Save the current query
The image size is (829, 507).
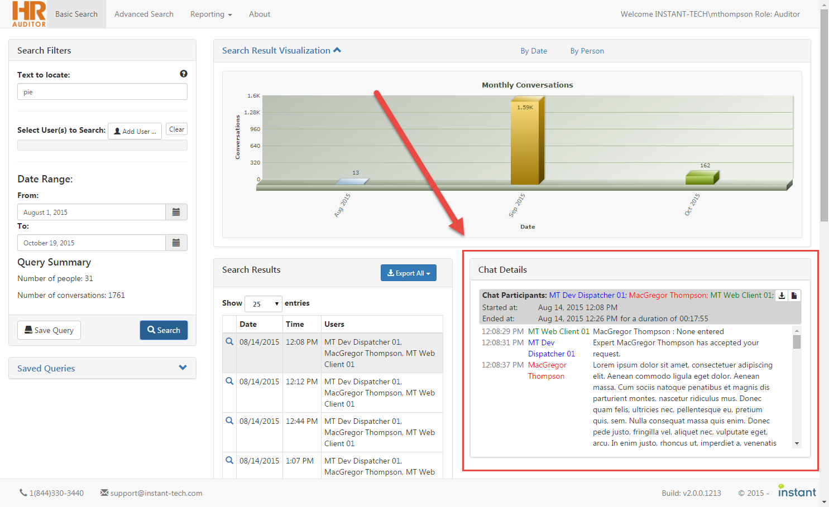[x=49, y=330]
